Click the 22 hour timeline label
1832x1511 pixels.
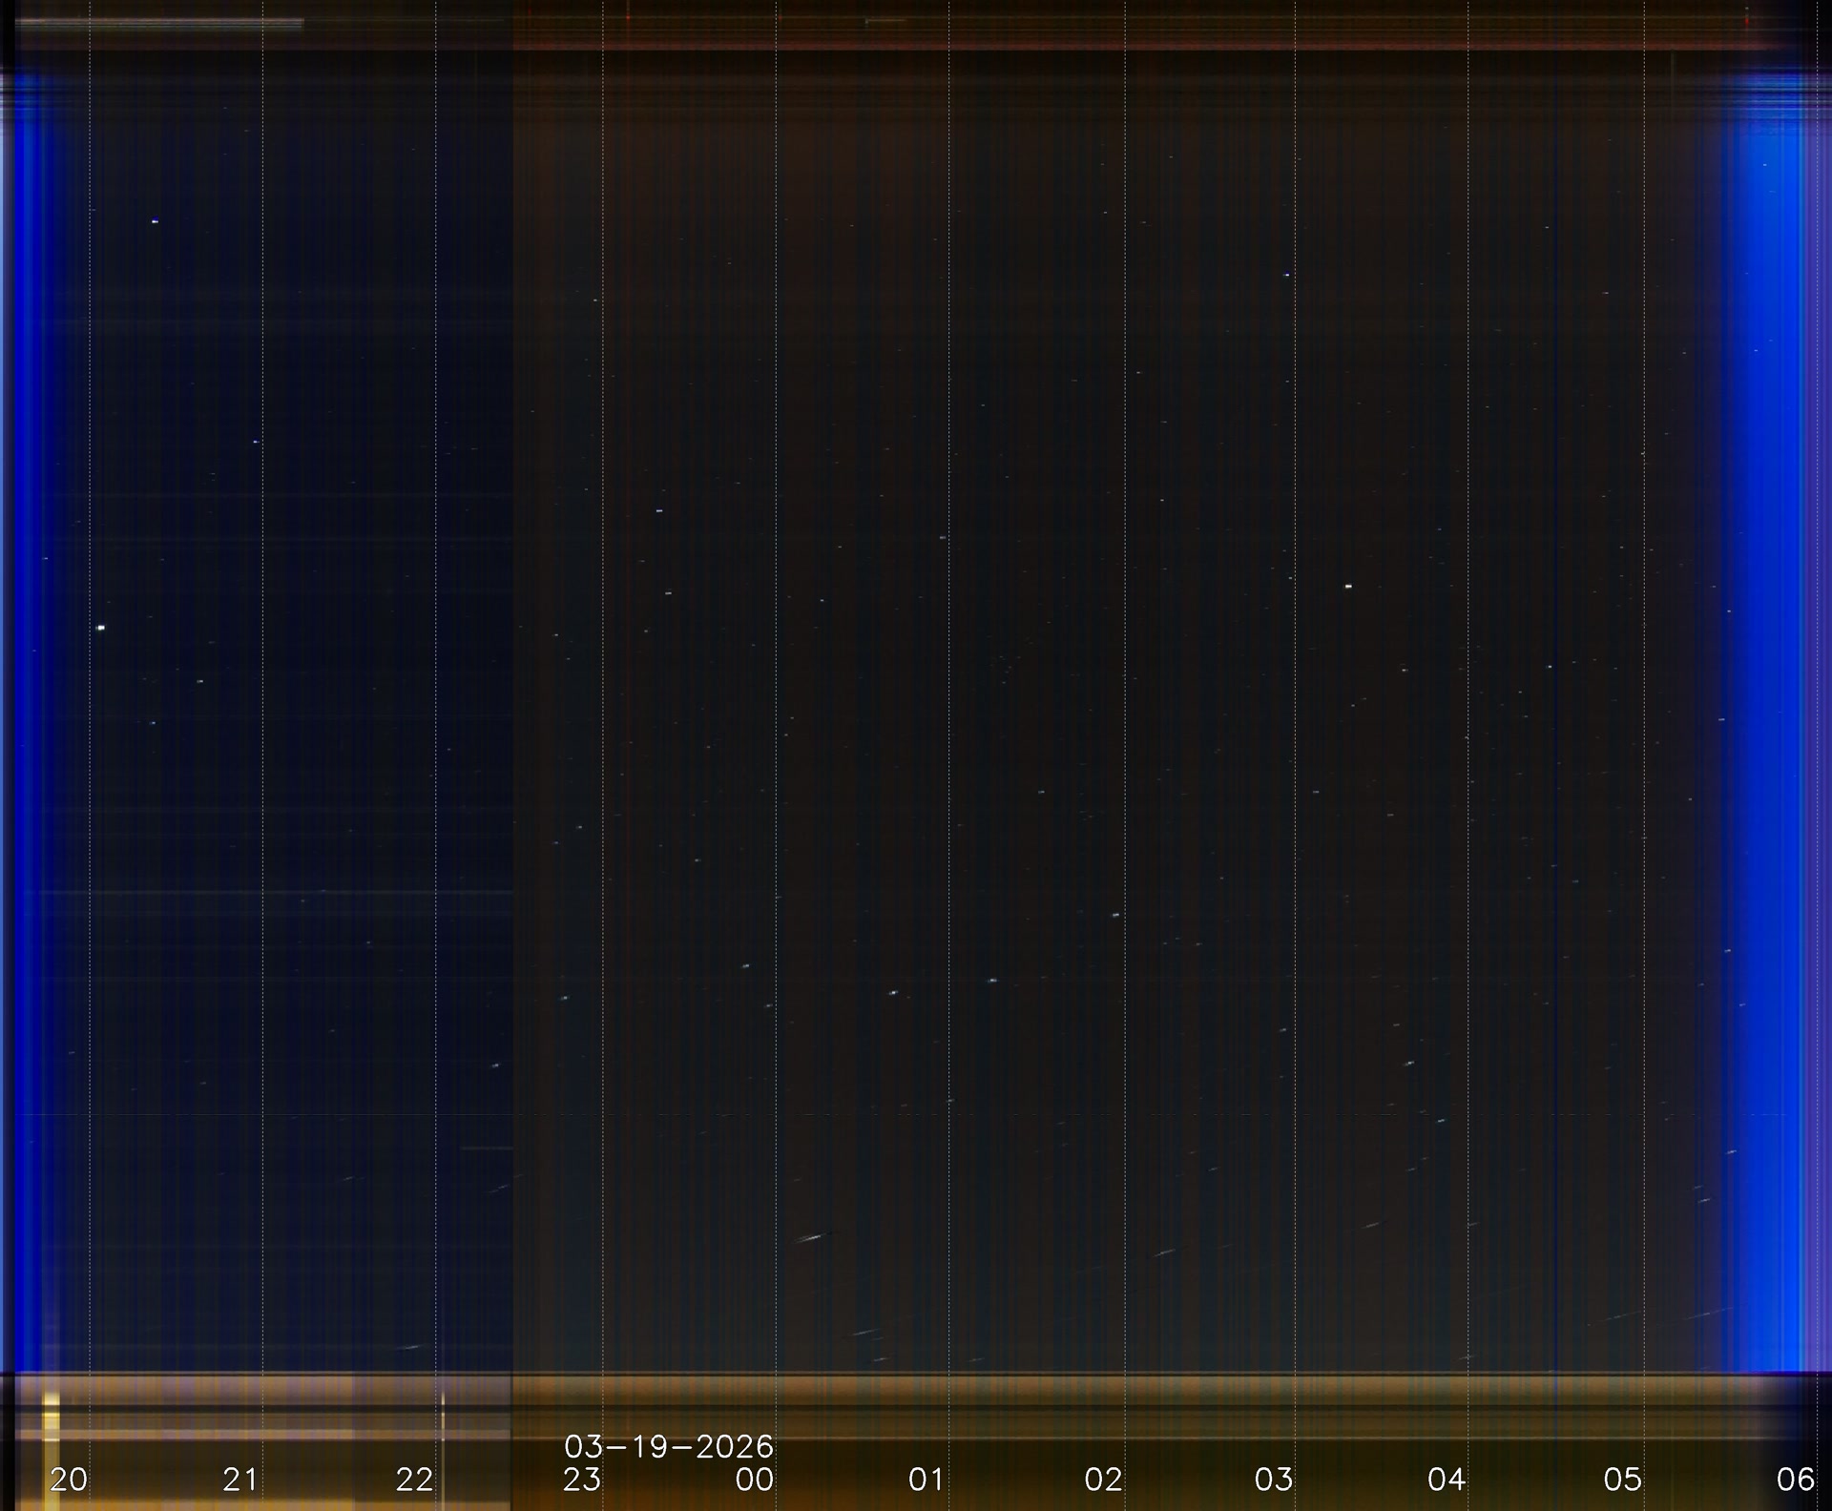click(414, 1480)
